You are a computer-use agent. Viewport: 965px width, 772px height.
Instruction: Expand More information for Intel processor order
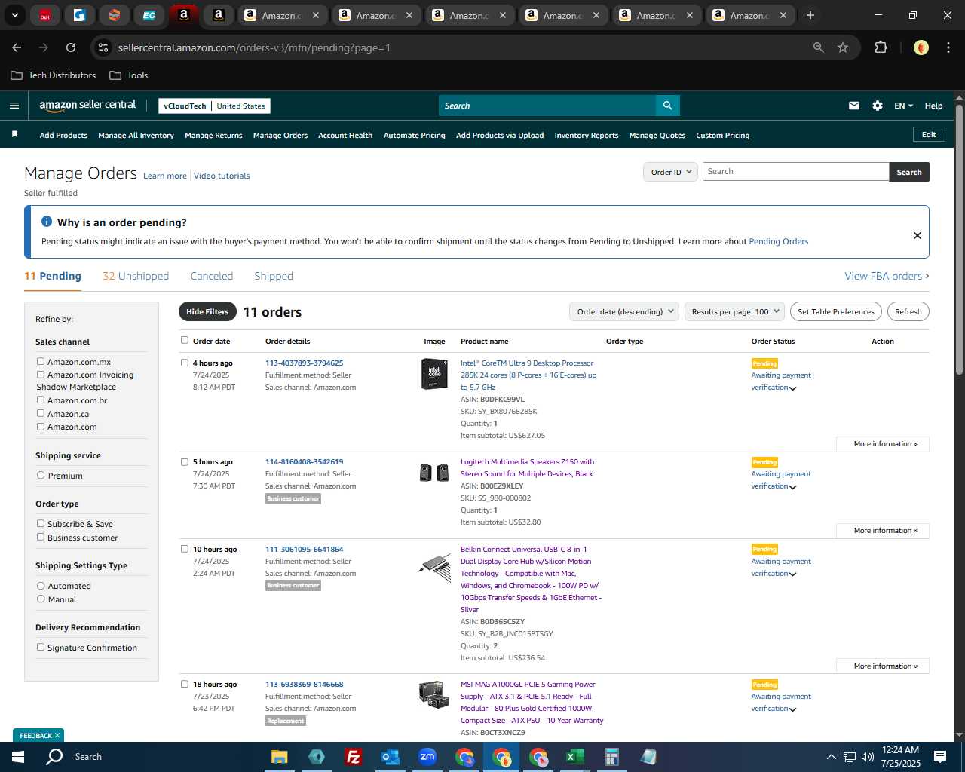point(883,444)
